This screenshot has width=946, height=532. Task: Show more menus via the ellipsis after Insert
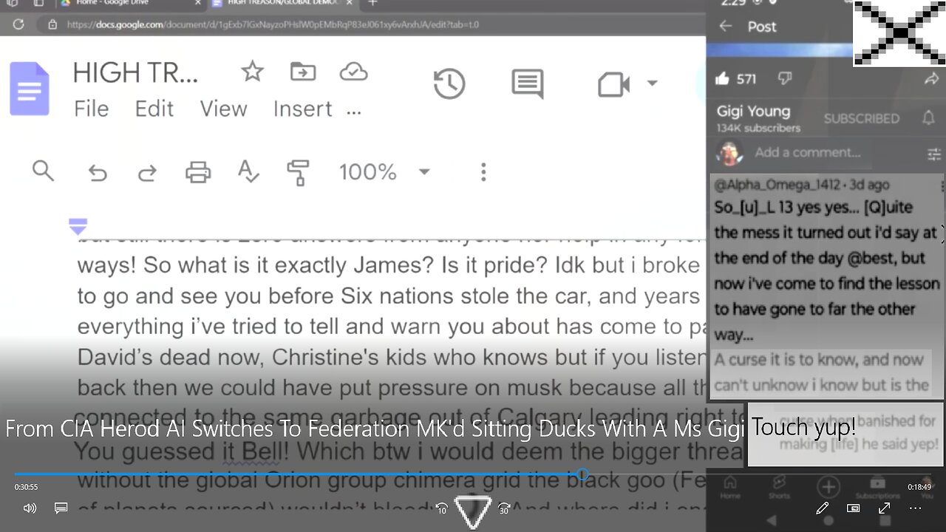click(354, 112)
